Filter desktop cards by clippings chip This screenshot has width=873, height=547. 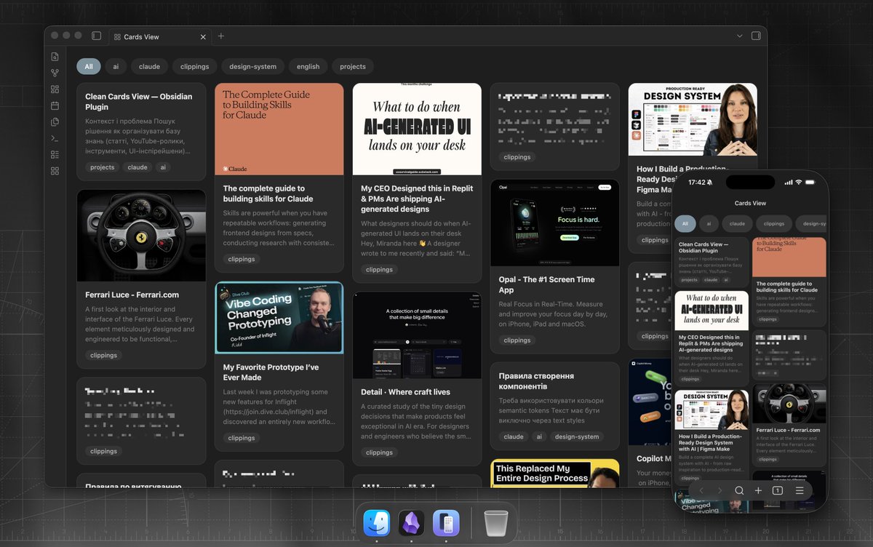(x=194, y=66)
